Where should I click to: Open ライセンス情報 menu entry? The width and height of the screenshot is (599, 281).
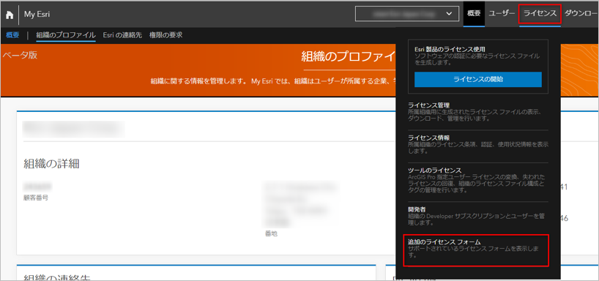pos(478,144)
